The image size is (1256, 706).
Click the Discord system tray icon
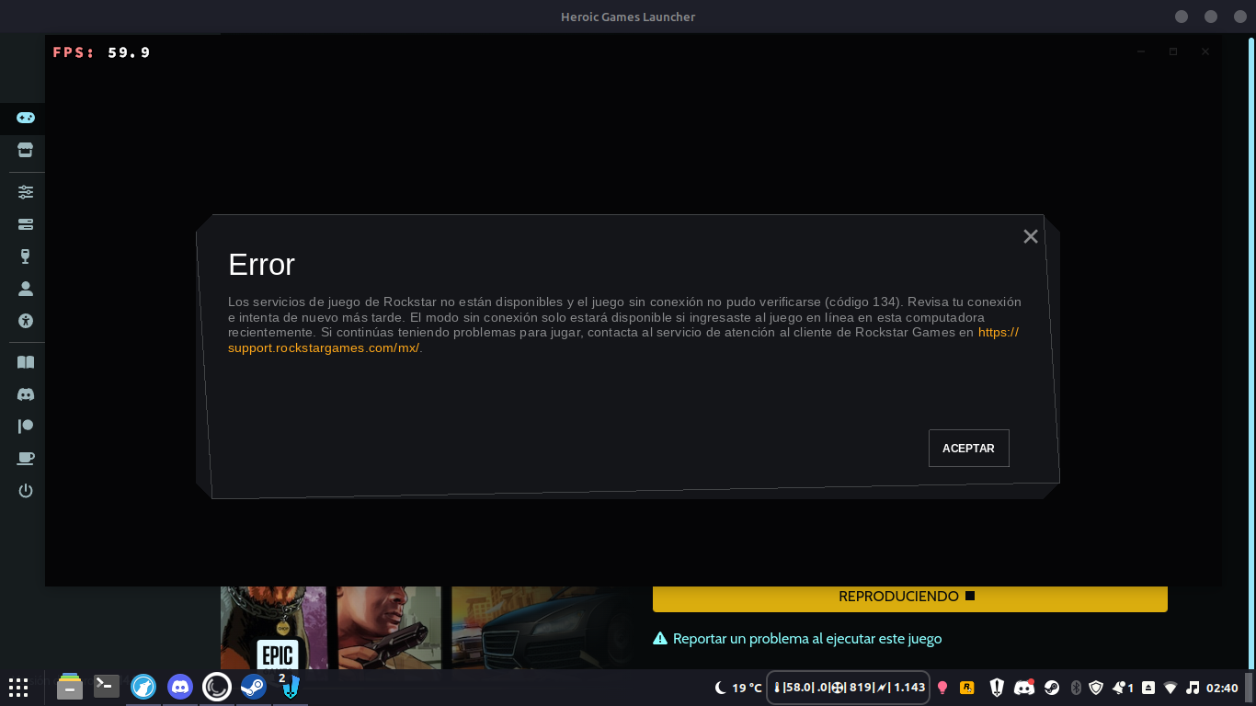(1023, 687)
